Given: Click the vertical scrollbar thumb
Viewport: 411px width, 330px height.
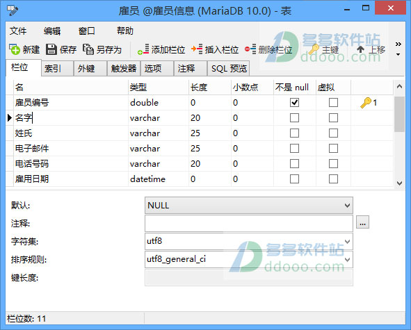Looking at the screenshot, I should pyautogui.click(x=399, y=114).
